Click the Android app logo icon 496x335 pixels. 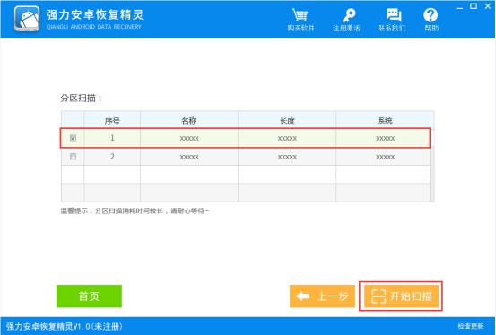coord(27,18)
